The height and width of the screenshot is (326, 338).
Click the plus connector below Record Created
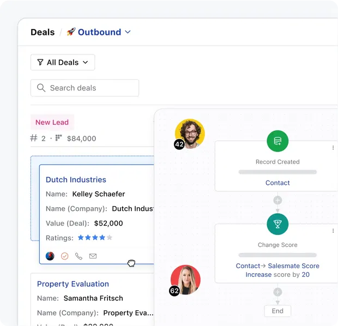[277, 201]
